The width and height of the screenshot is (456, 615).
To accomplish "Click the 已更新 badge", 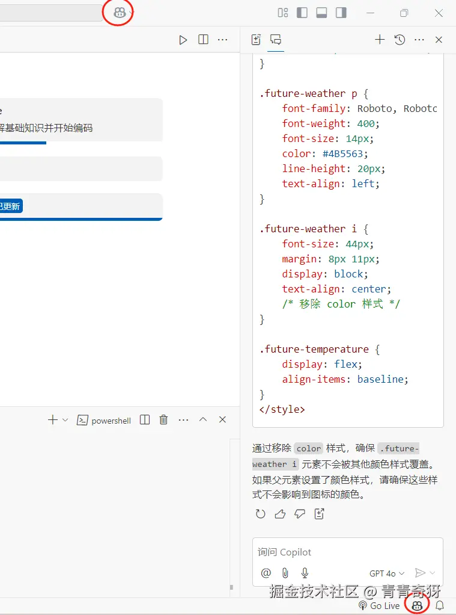I will pyautogui.click(x=11, y=206).
